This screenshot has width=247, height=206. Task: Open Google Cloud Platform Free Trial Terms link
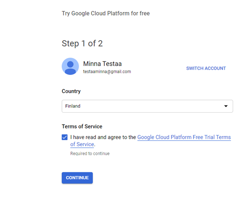184,137
